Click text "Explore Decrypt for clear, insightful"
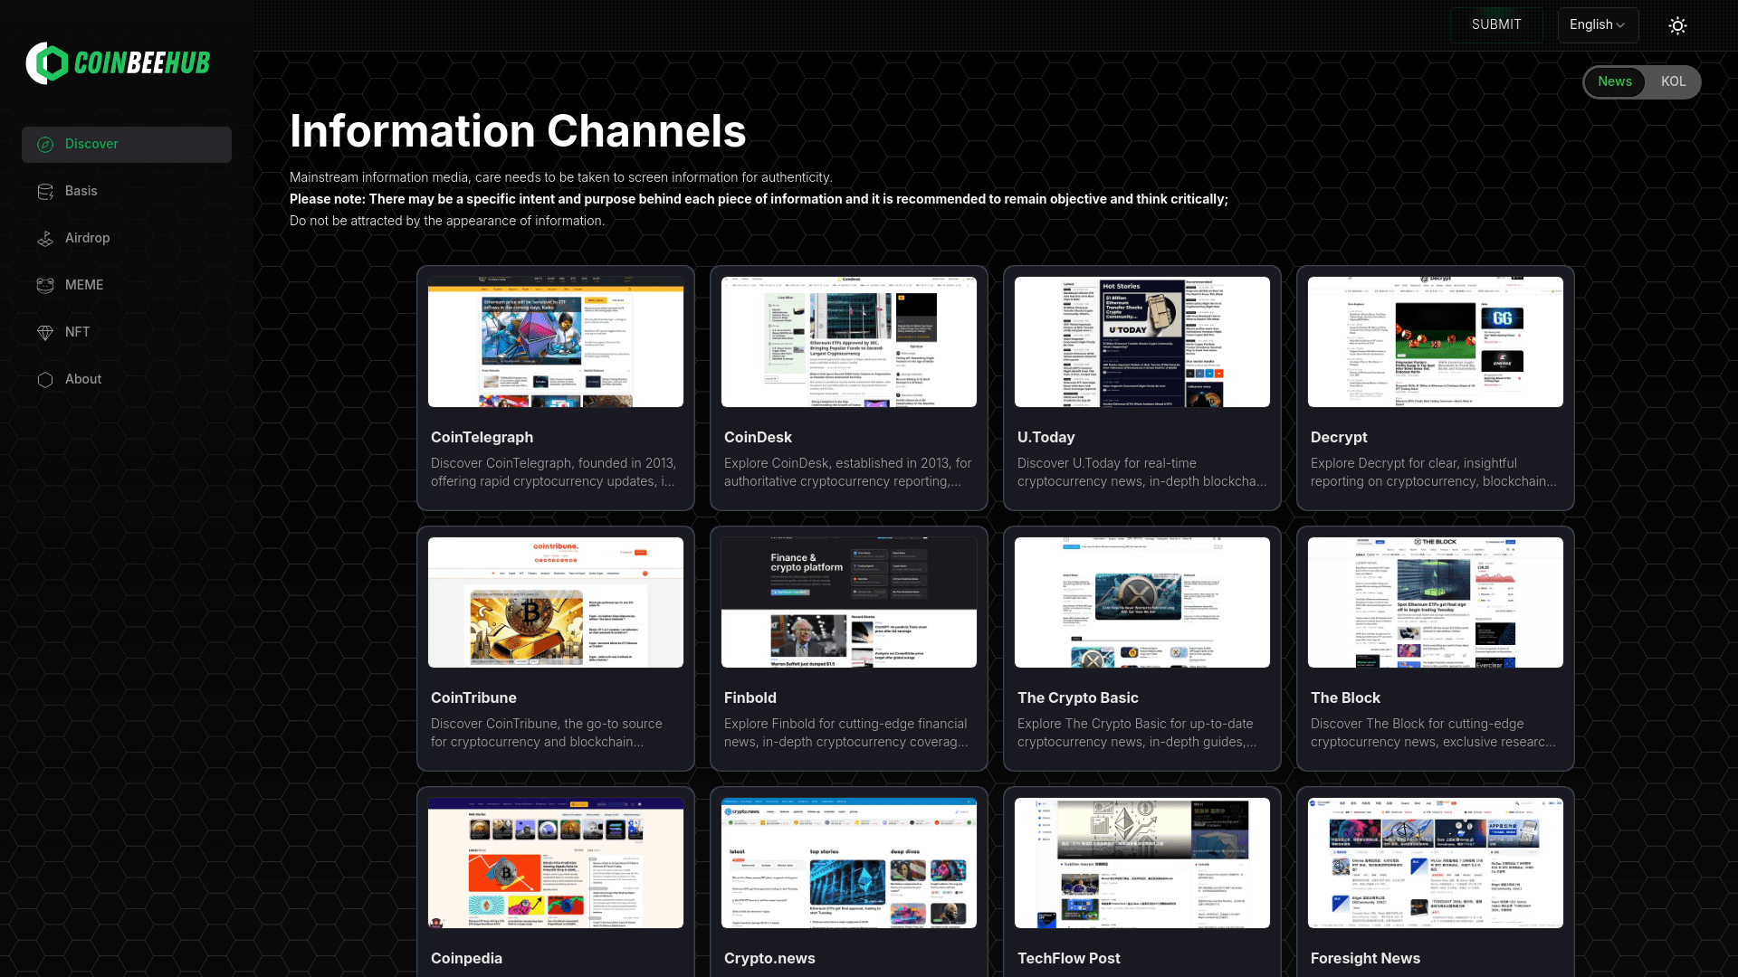The image size is (1738, 977). pyautogui.click(x=1414, y=463)
